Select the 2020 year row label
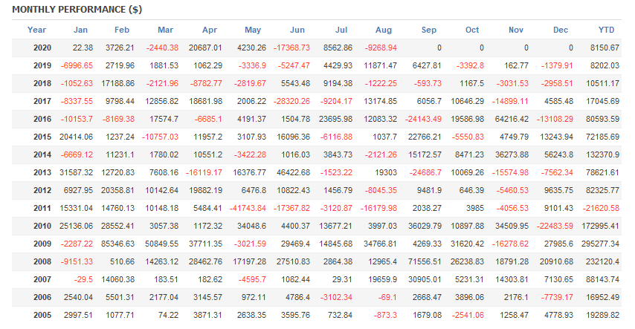The height and width of the screenshot is (329, 635). tap(42, 48)
